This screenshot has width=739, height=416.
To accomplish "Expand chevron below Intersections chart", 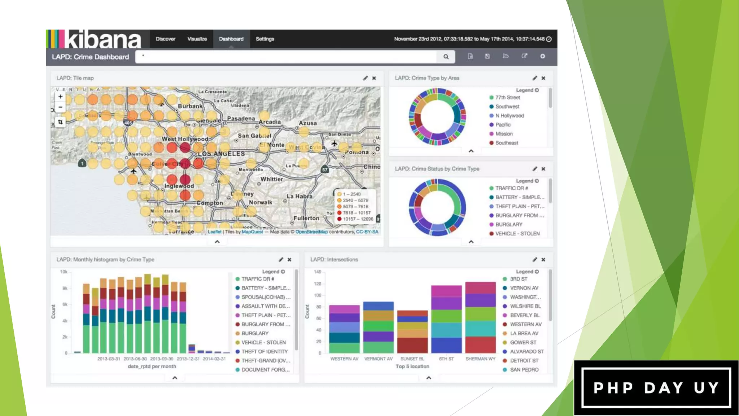I will coord(429,378).
